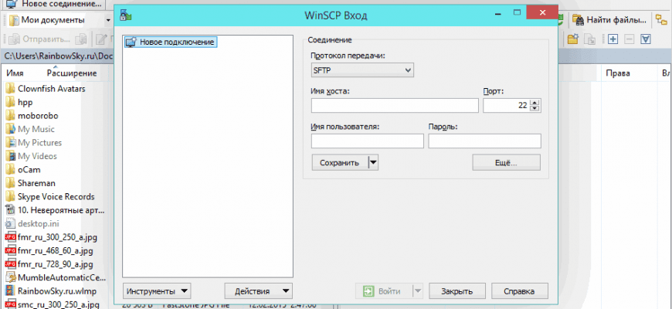Viewport: 672px width, 309px height.
Task: Click the greyed document shortcut icon
Action: point(591,39)
